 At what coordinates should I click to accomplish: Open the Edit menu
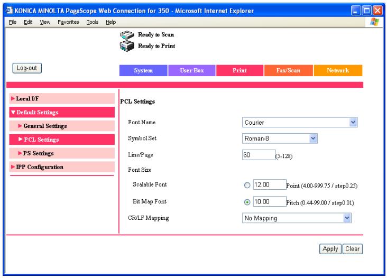28,22
